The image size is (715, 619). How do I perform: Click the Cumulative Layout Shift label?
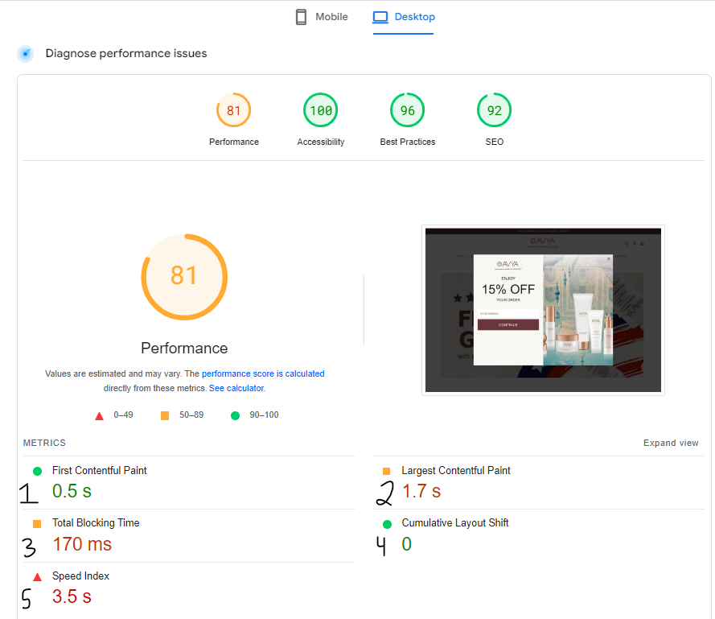pos(454,522)
